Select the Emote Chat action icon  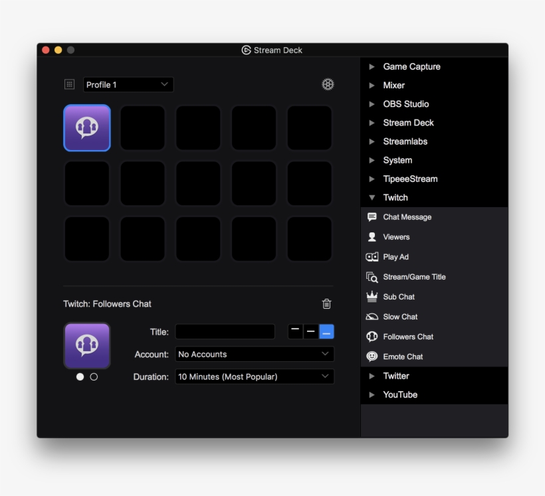pyautogui.click(x=371, y=356)
